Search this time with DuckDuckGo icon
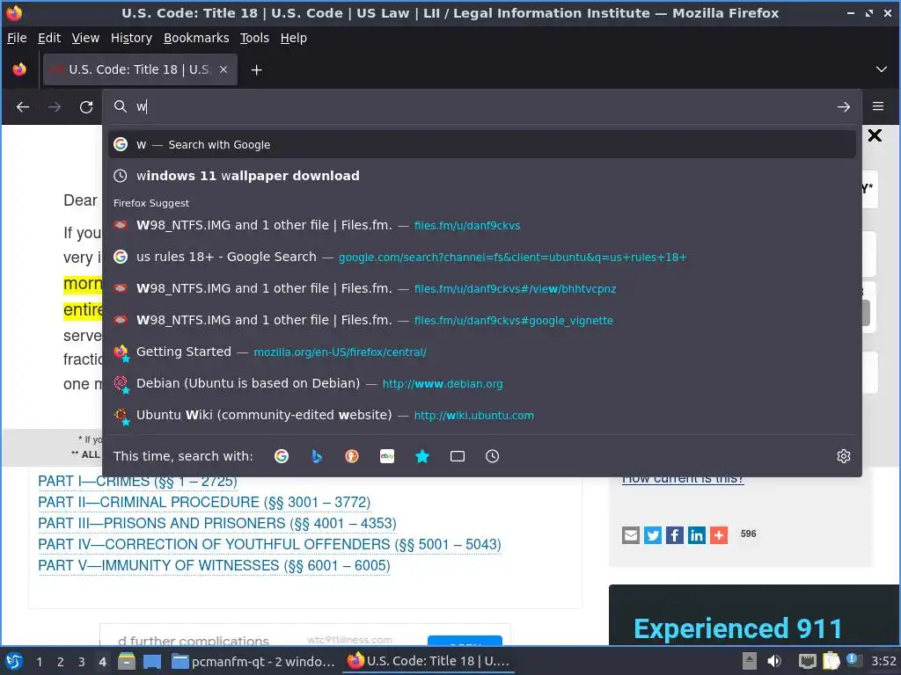901x675 pixels. pos(352,456)
